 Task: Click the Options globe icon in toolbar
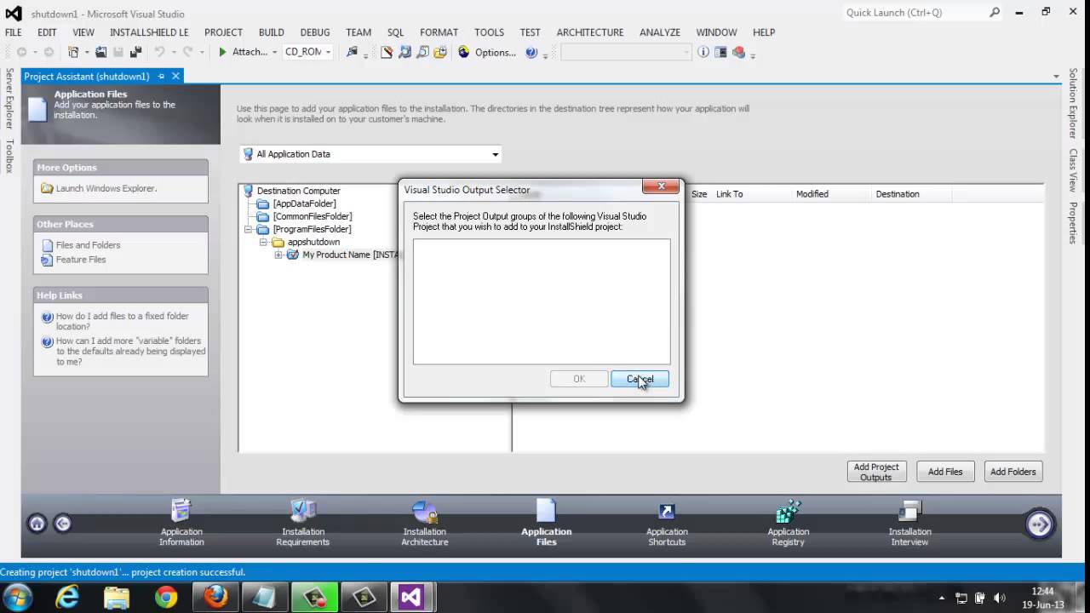pyautogui.click(x=463, y=52)
